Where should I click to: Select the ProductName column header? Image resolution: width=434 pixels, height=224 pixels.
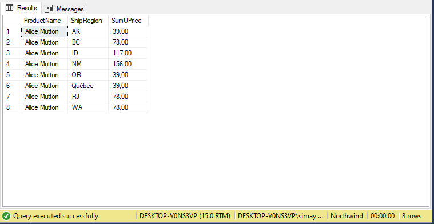point(44,21)
